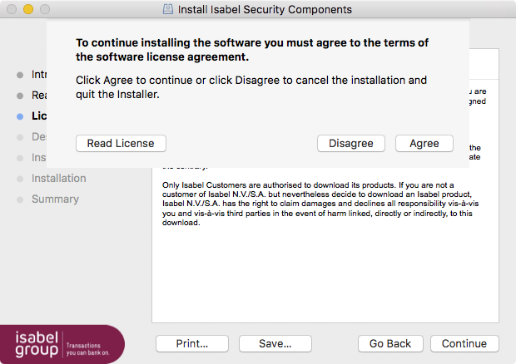Select the Installation step in sidebar
The height and width of the screenshot is (364, 516).
click(x=59, y=179)
